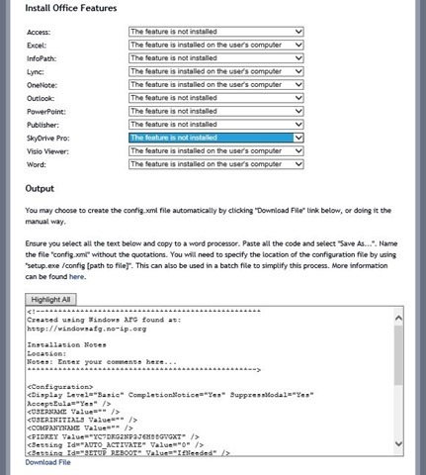The height and width of the screenshot is (475, 426).
Task: Click the output textarea scroll up arrow
Action: coord(398,318)
